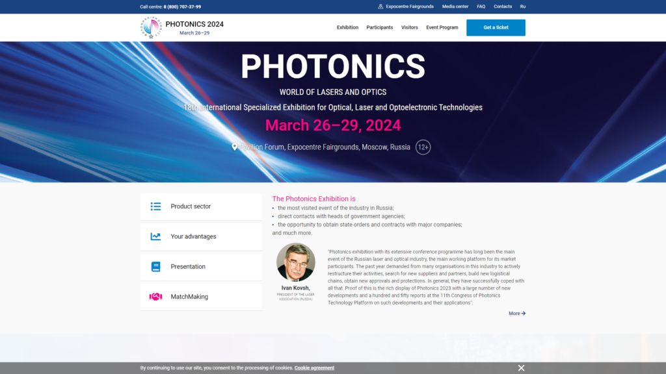
Task: Open the Event Program menu
Action: [x=442, y=27]
